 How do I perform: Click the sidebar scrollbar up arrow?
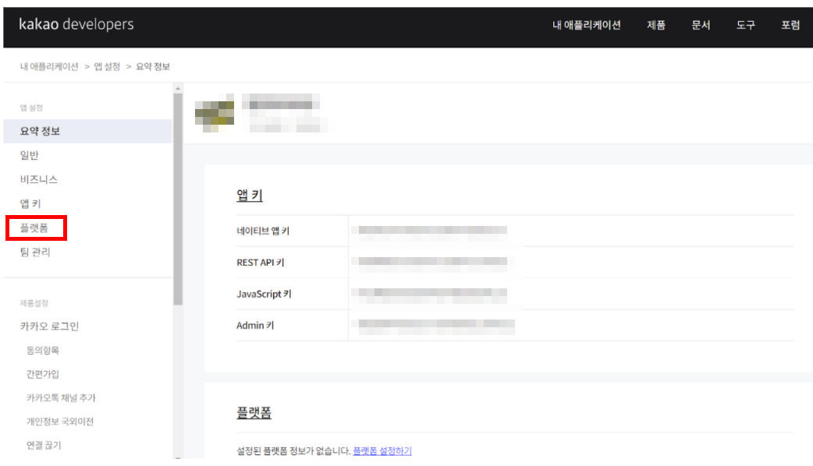(178, 89)
